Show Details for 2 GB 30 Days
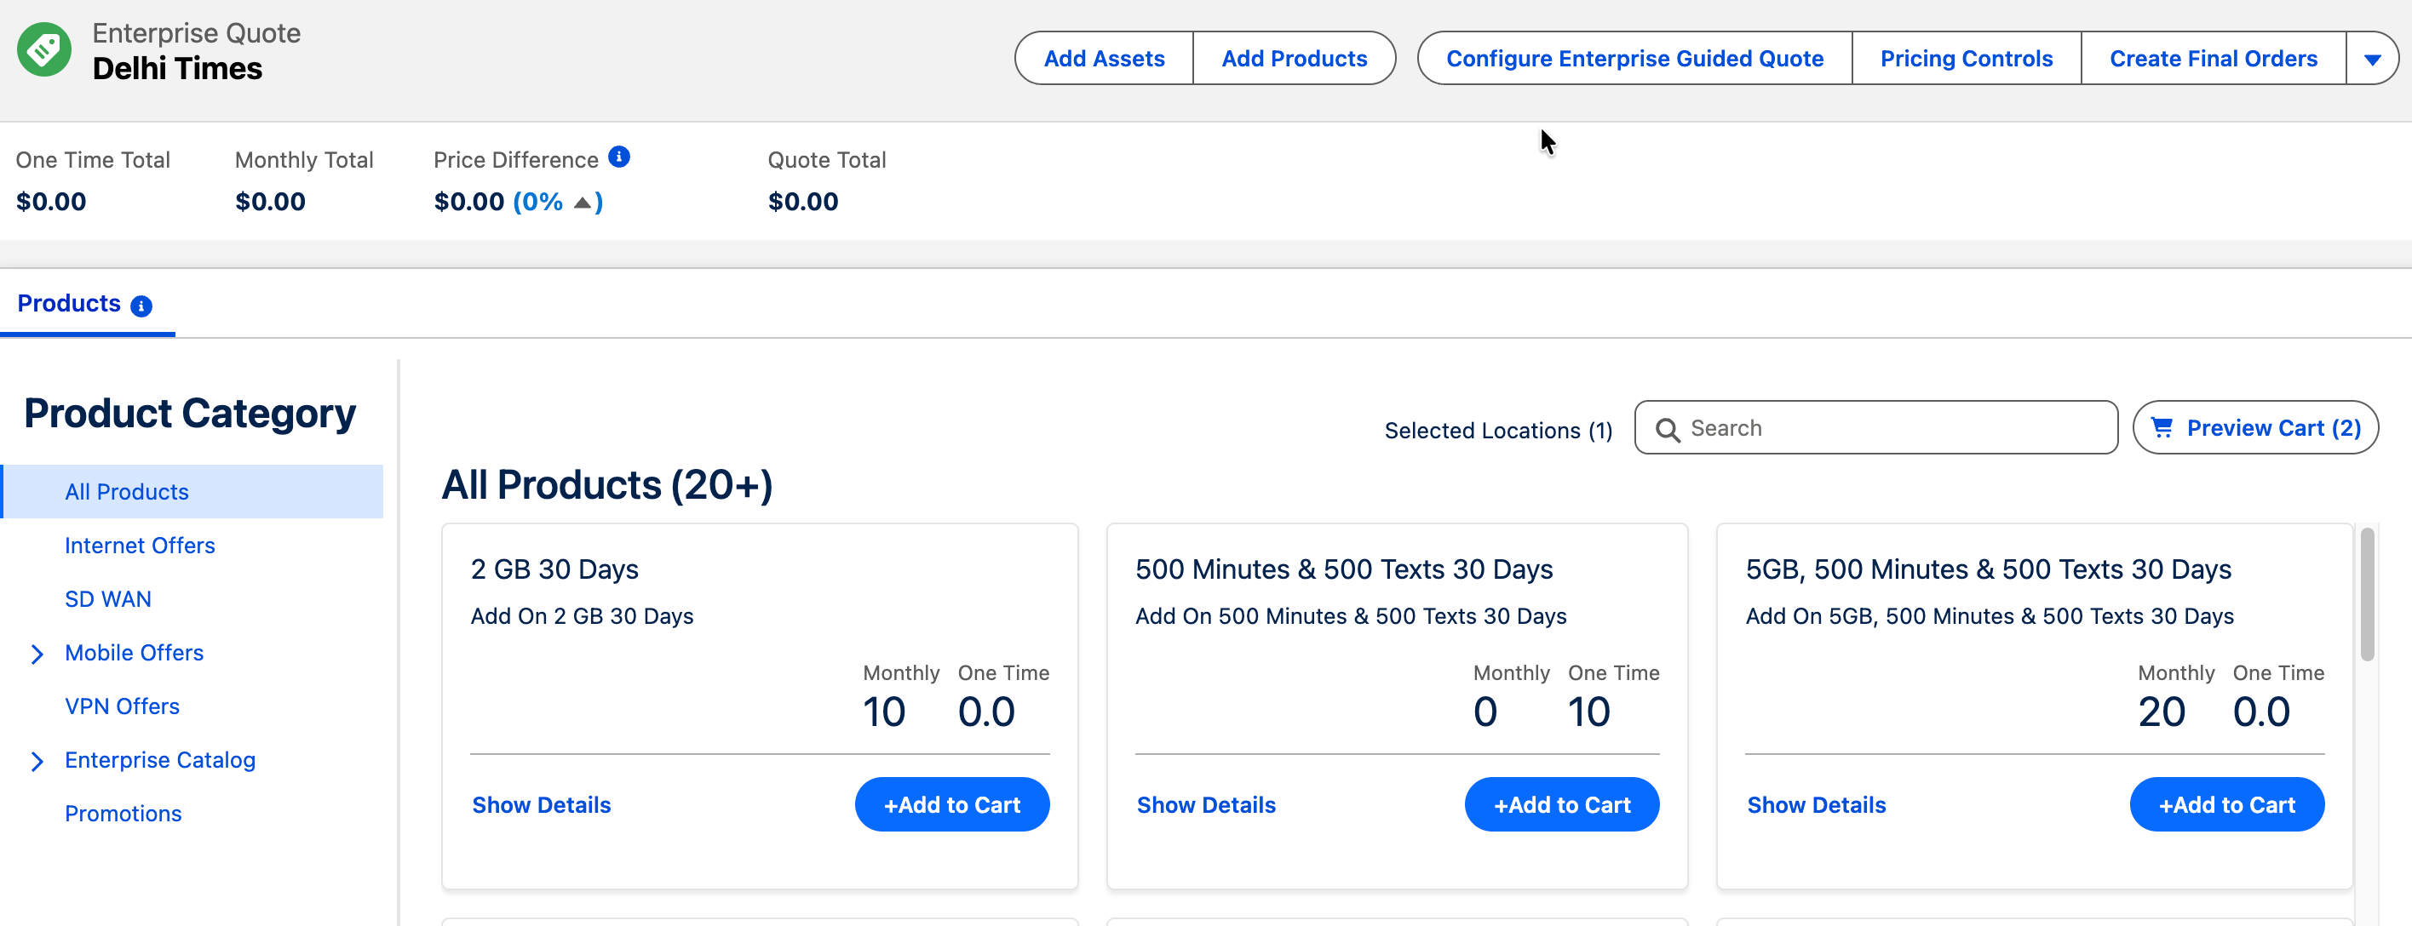The image size is (2412, 926). point(541,804)
